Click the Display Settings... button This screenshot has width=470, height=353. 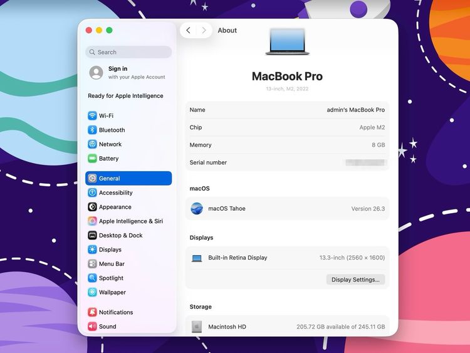click(x=355, y=280)
